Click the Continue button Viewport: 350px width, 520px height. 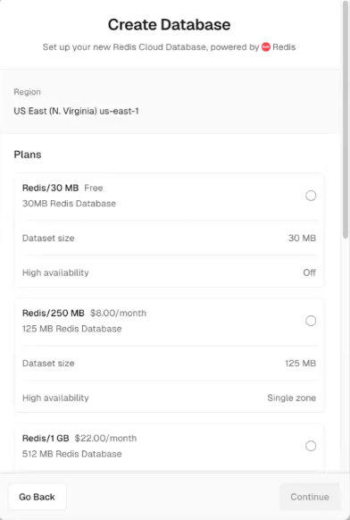310,497
